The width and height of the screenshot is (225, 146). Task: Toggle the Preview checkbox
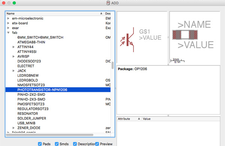coord(97,144)
